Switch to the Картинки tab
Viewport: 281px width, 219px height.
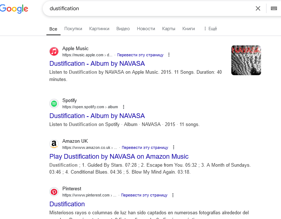99,29
